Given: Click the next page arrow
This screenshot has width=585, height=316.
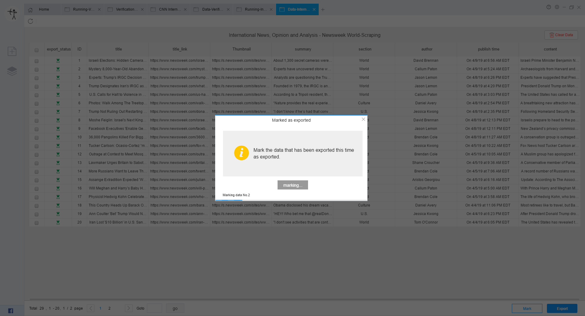Looking at the screenshot, I should coord(129,308).
